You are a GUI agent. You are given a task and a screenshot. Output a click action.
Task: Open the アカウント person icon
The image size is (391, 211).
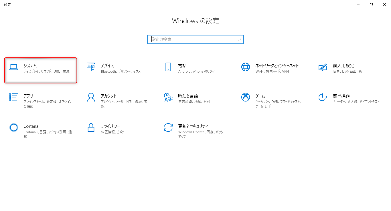pos(91,97)
